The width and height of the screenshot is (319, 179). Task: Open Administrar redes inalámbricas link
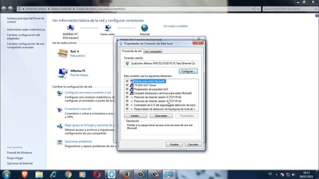coord(26,29)
